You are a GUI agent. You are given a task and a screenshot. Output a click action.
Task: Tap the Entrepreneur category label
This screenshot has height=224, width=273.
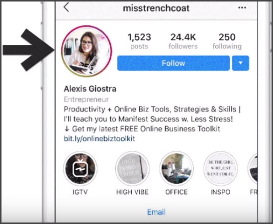point(87,100)
